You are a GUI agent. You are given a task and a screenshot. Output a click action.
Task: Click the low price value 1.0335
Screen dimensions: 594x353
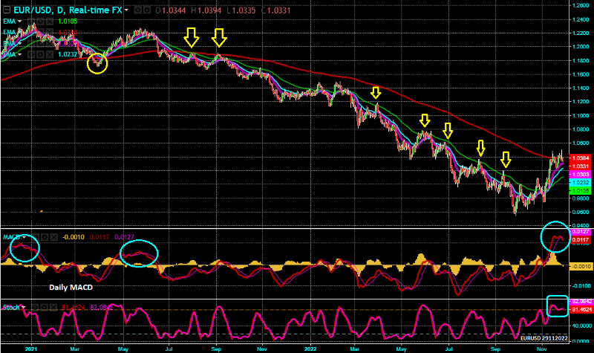pyautogui.click(x=244, y=10)
